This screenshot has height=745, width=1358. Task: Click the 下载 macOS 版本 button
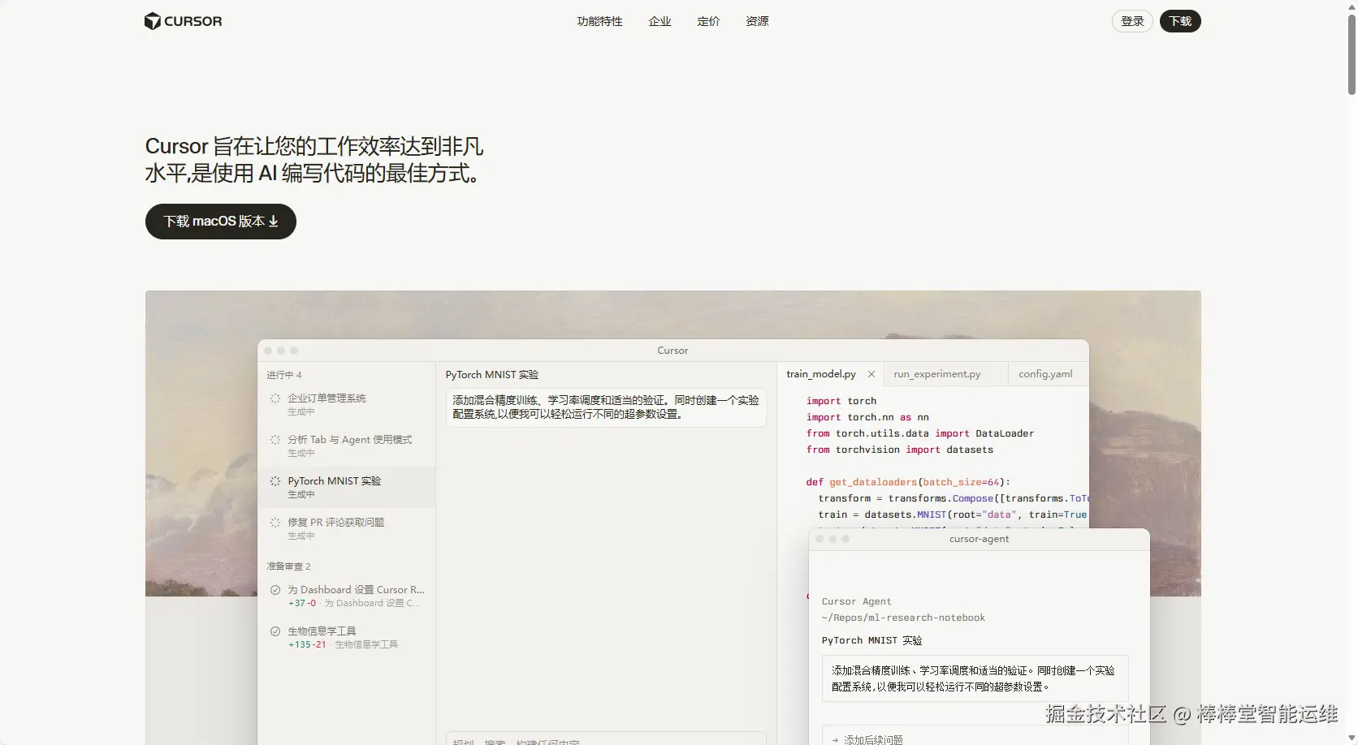coord(221,222)
